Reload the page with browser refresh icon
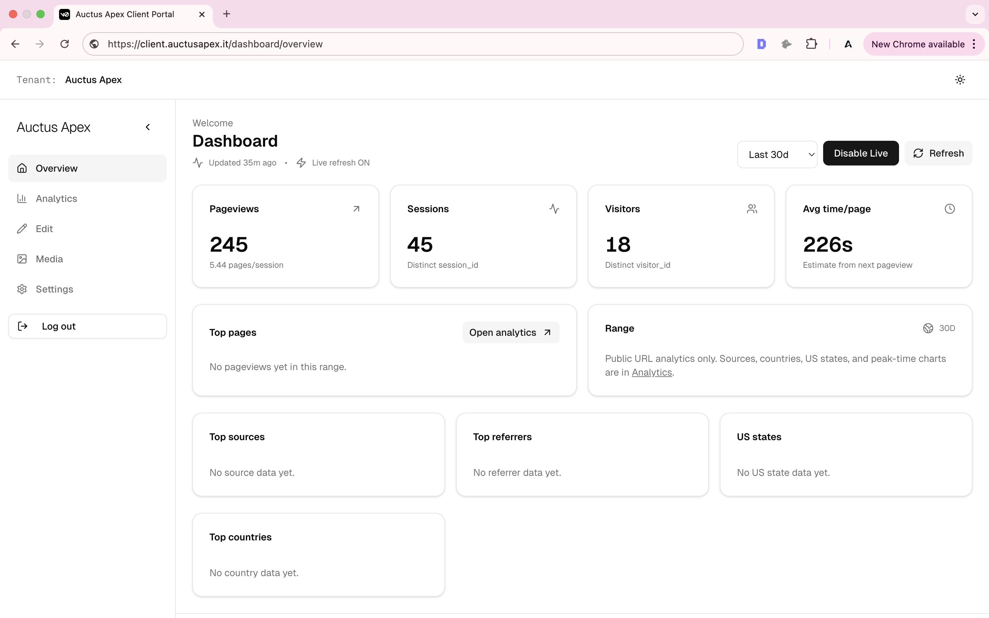Screen dimensions: 989x618 [x=65, y=44]
